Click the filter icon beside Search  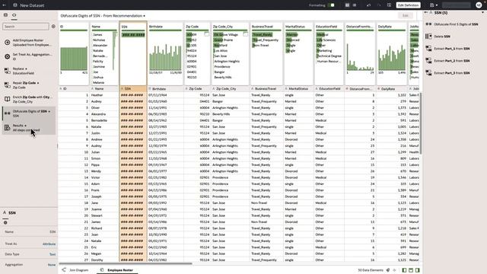click(53, 27)
